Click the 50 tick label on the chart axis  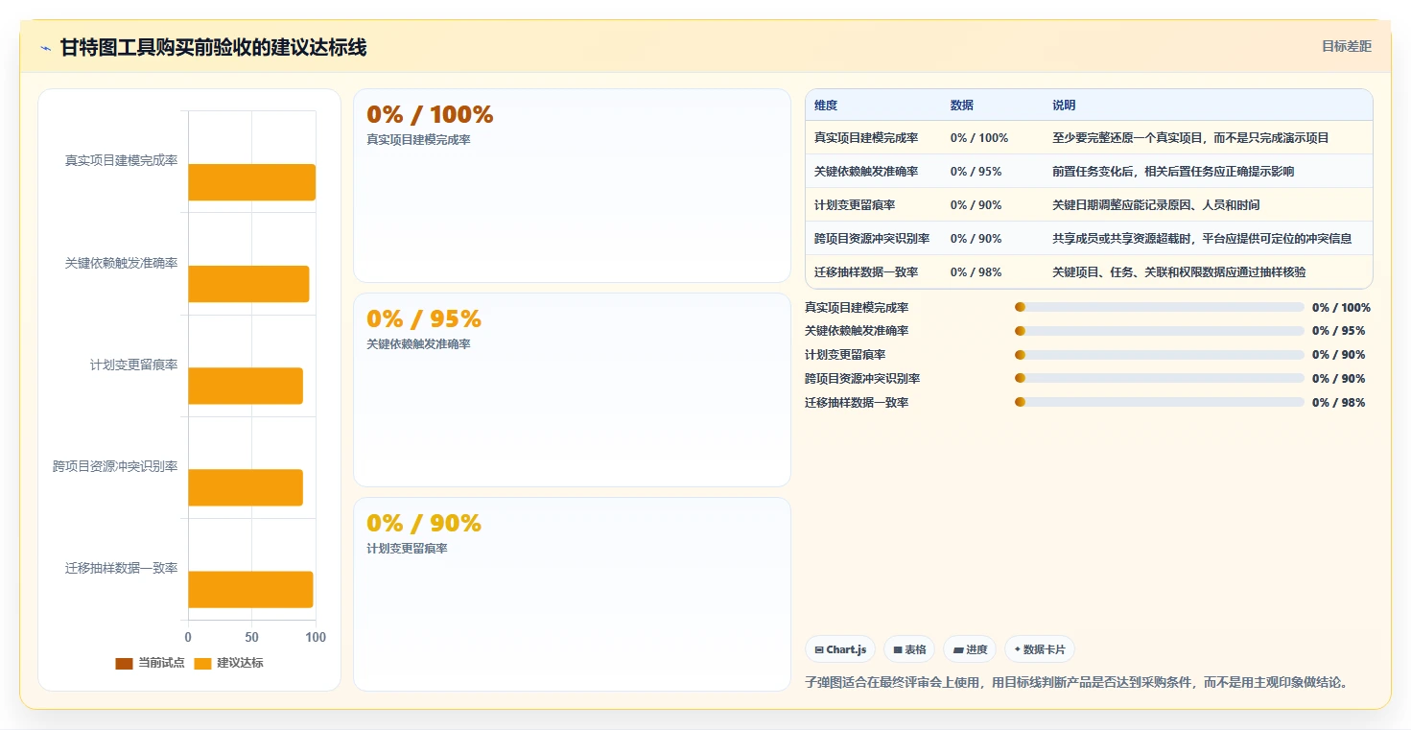coord(251,637)
